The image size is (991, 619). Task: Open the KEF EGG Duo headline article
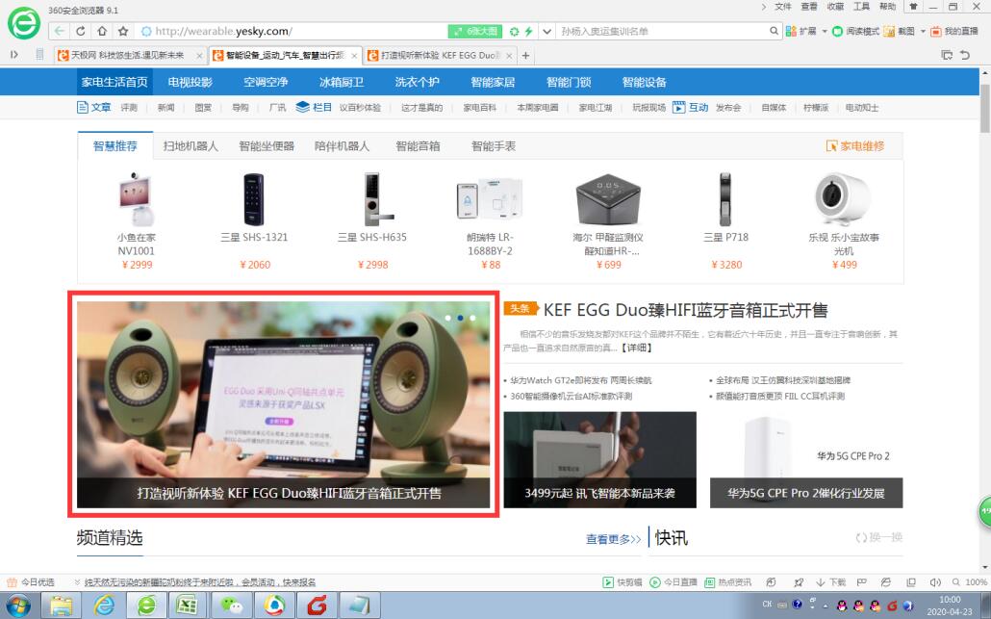click(x=686, y=310)
